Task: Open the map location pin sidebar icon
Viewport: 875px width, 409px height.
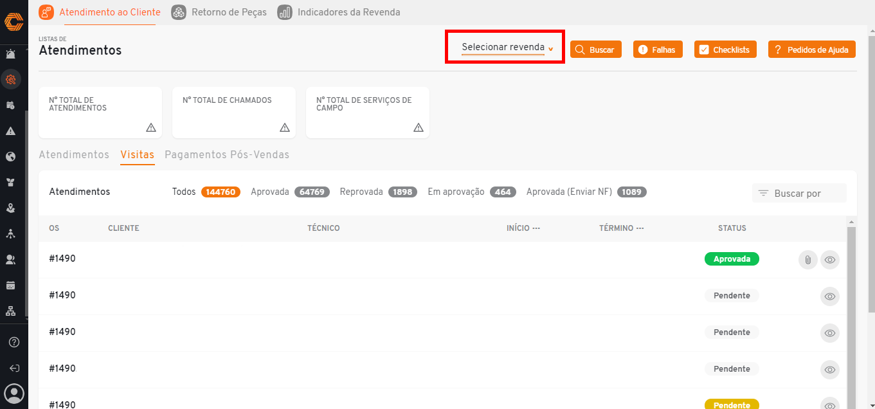Action: pos(11,208)
